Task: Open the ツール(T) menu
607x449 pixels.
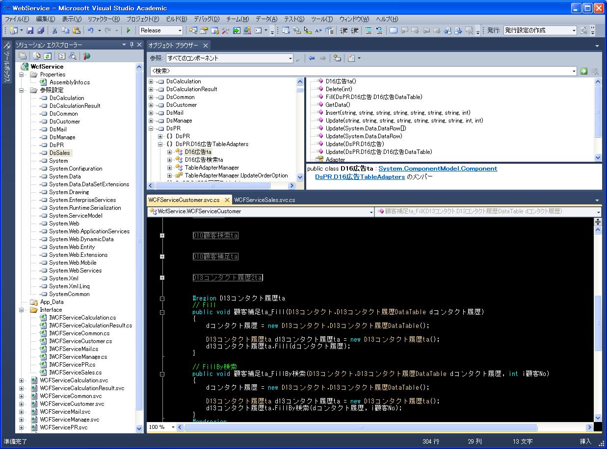Action: click(322, 19)
